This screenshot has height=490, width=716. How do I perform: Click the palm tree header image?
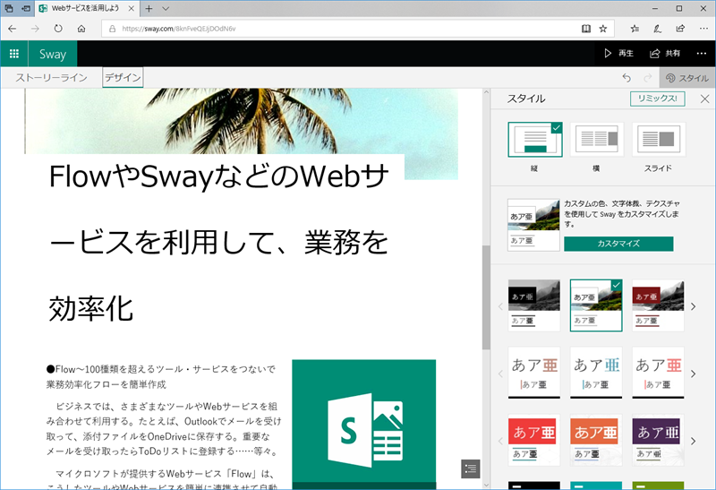(241, 121)
